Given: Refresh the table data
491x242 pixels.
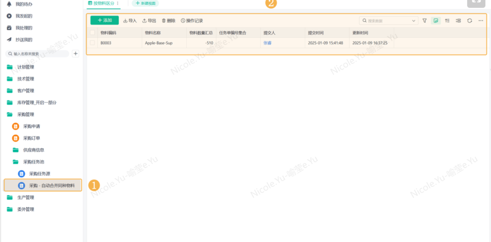Looking at the screenshot, I should point(470,20).
